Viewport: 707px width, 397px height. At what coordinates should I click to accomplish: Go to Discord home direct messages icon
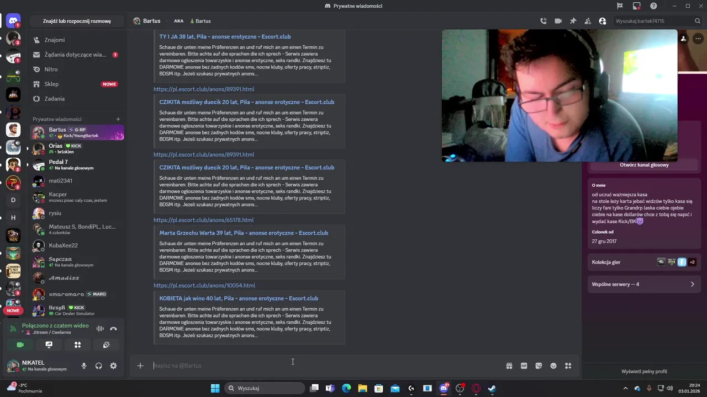click(x=13, y=21)
